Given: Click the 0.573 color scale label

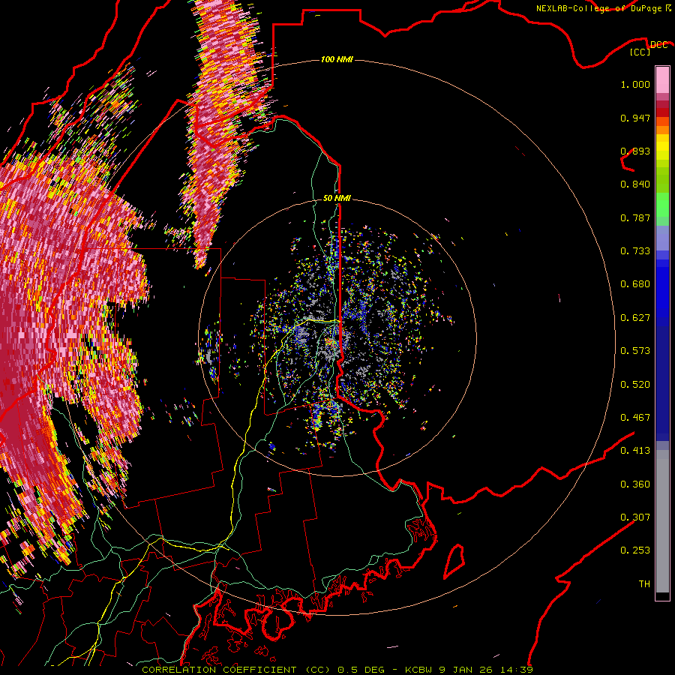Looking at the screenshot, I should click(x=635, y=351).
